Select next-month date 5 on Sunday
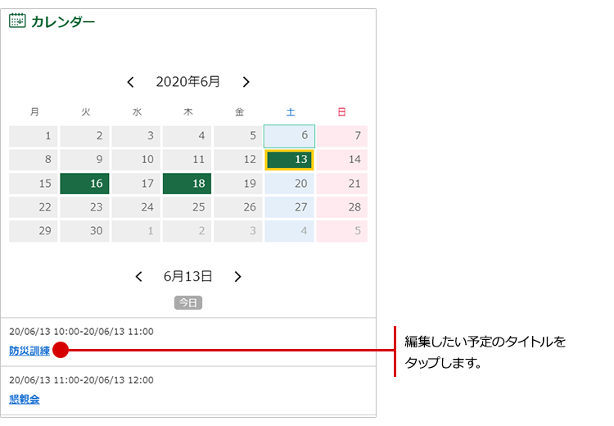 click(341, 231)
